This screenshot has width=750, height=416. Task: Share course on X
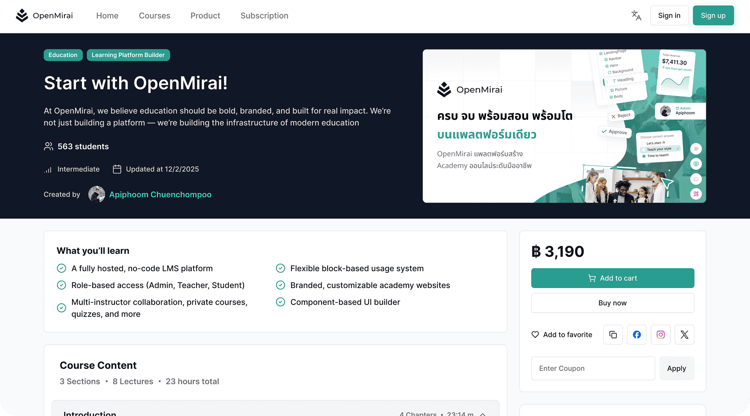pyautogui.click(x=684, y=335)
